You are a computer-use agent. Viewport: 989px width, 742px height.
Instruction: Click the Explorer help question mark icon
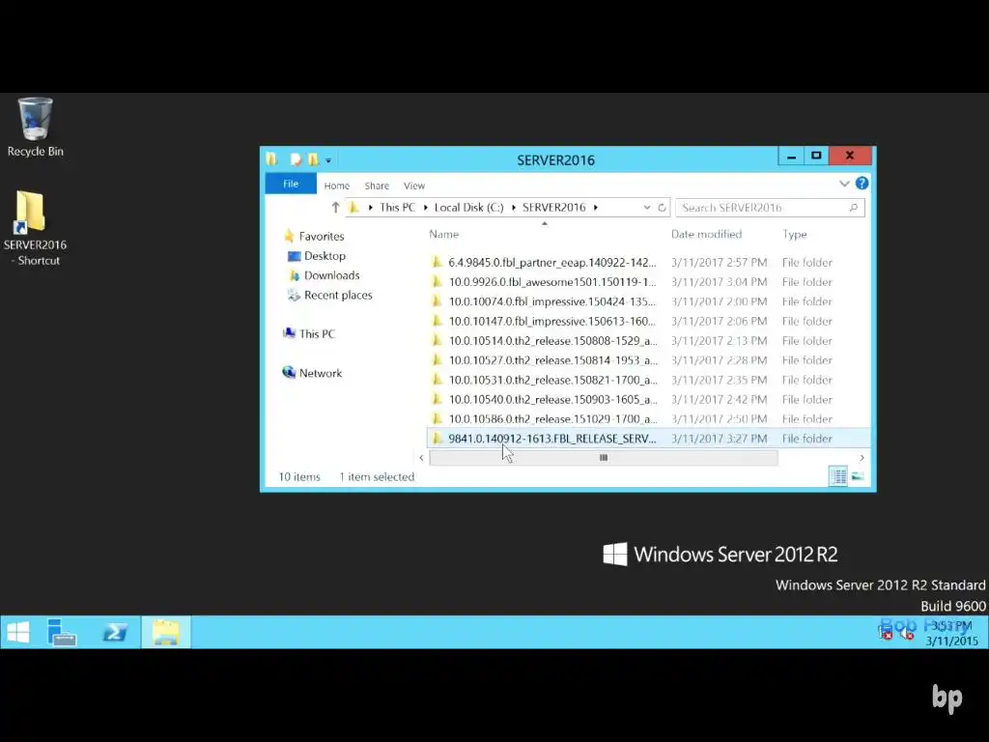click(x=862, y=184)
